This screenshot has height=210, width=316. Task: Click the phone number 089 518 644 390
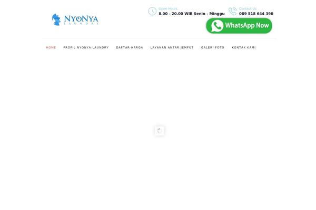256,14
